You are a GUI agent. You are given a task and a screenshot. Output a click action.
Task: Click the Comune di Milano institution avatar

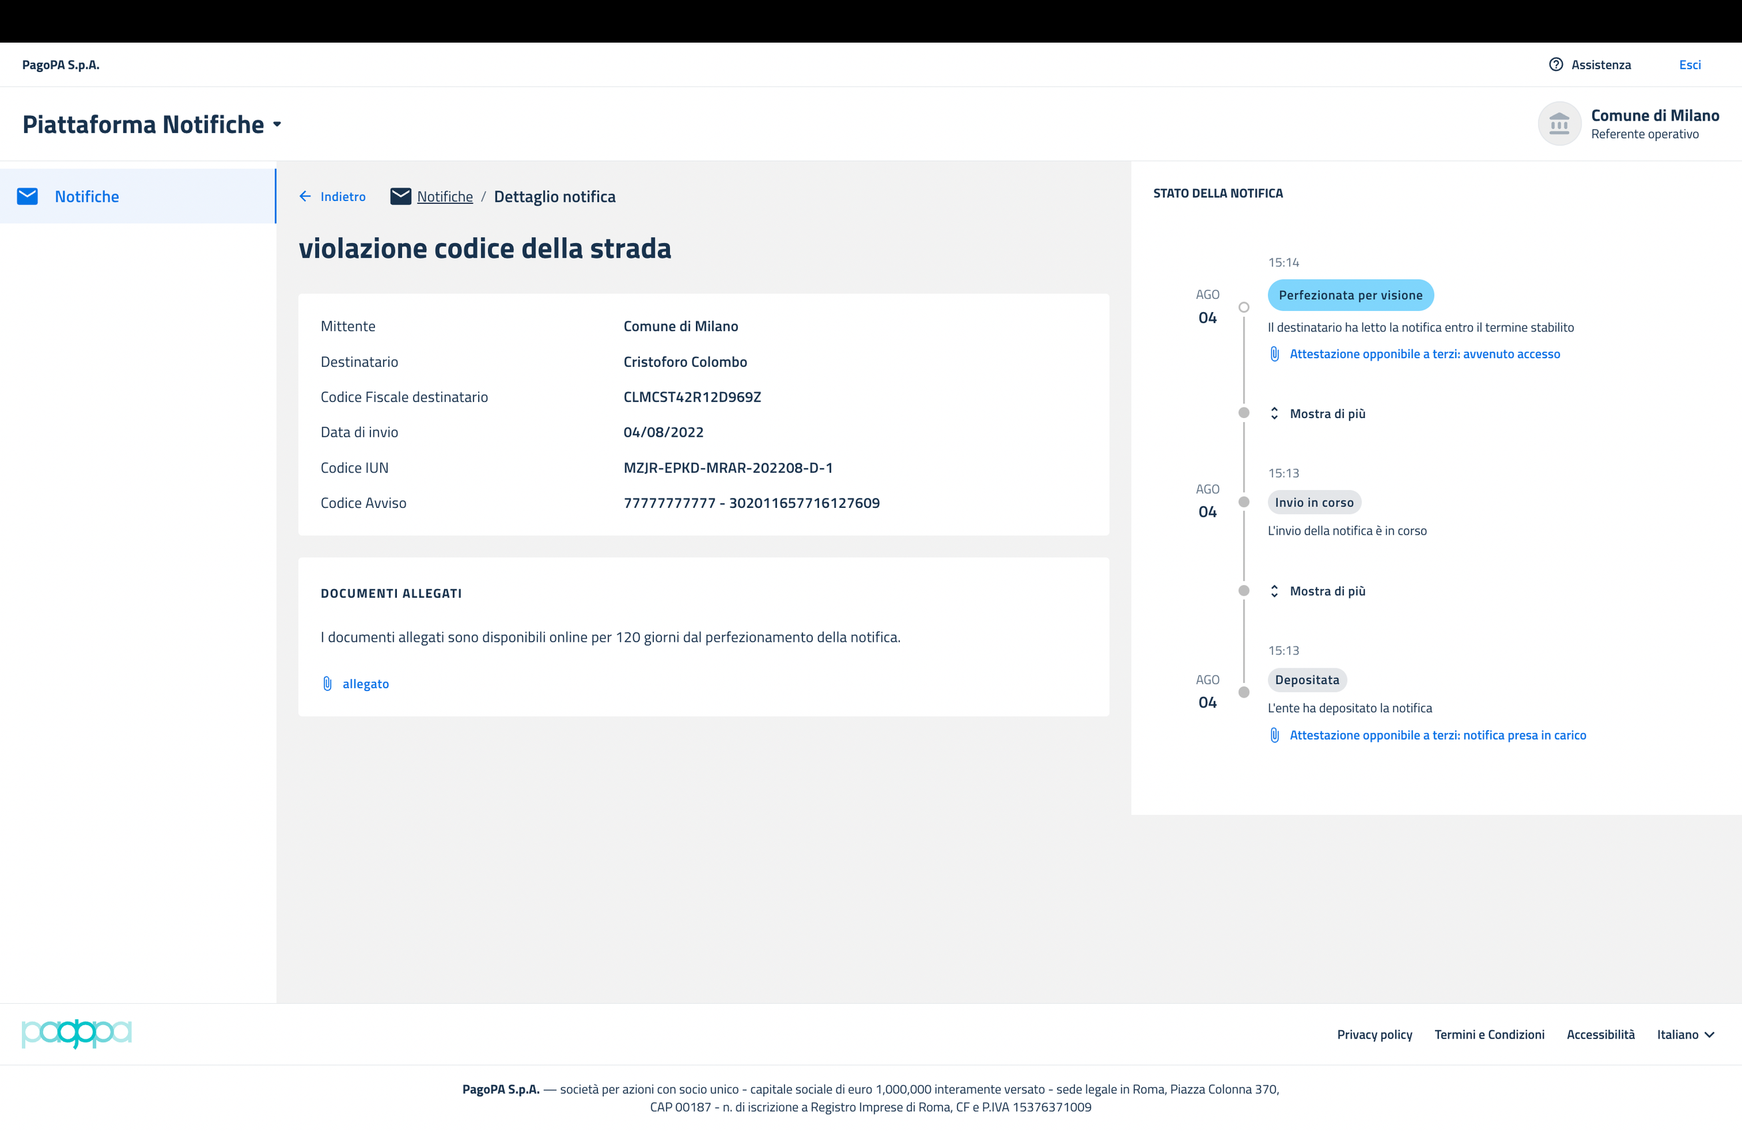click(1559, 124)
